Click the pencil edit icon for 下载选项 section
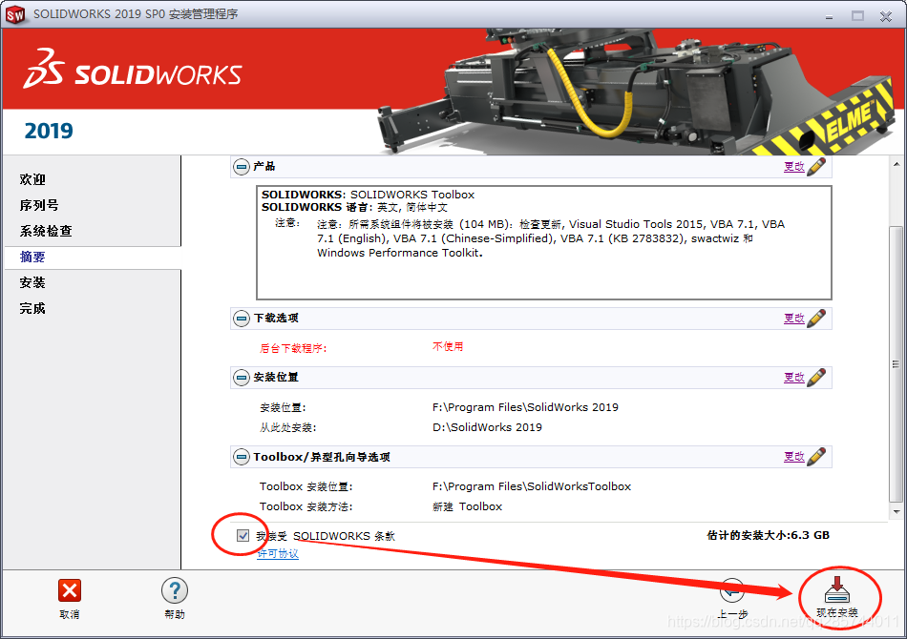Image resolution: width=907 pixels, height=639 pixels. click(816, 319)
